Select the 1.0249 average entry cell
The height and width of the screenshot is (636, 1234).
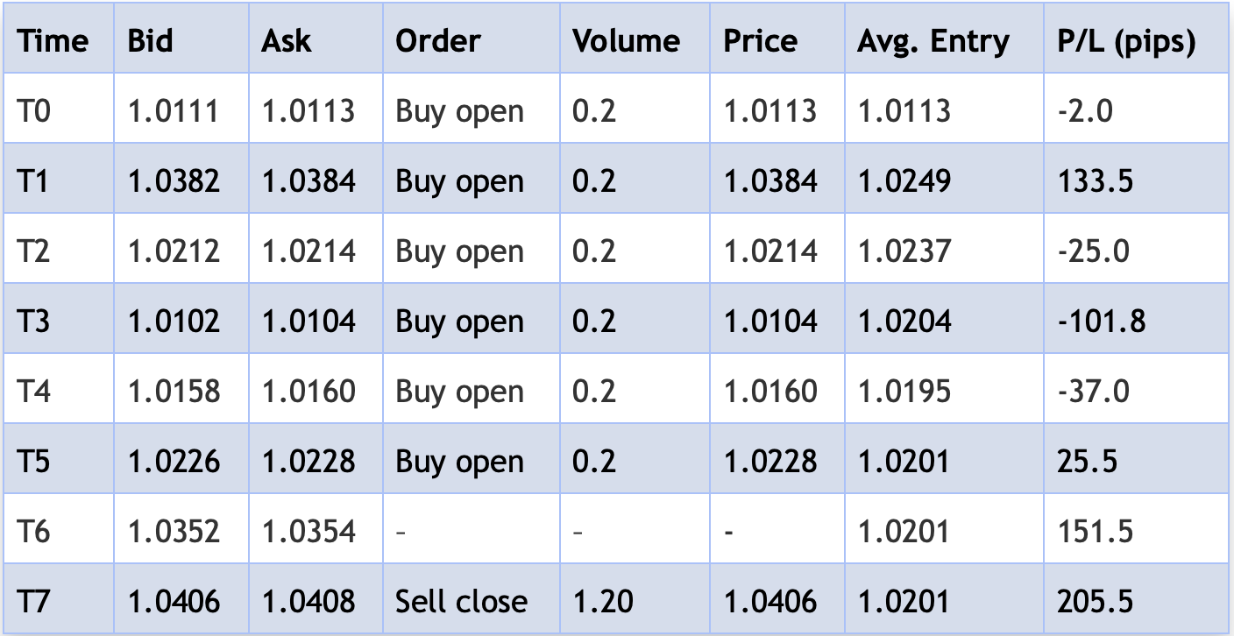point(904,181)
